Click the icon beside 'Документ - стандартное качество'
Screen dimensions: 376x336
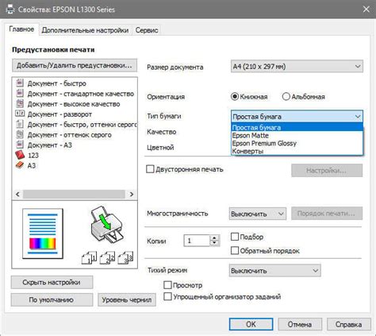[x=20, y=93]
